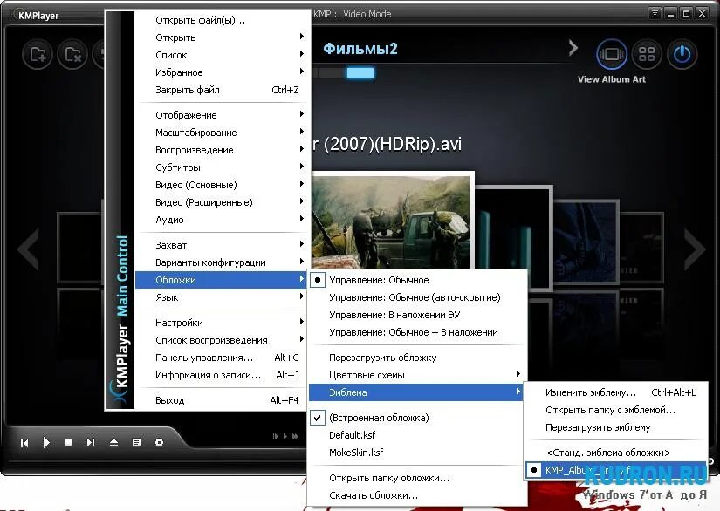Stop playback with the stop button
Screen dimensions: 720x511
pos(68,443)
